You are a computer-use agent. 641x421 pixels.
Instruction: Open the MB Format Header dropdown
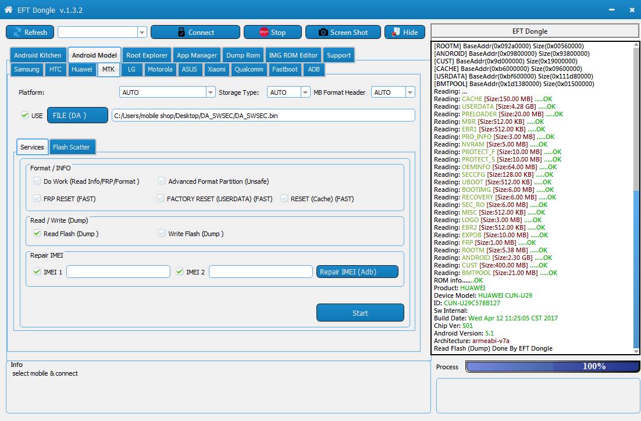pos(393,92)
